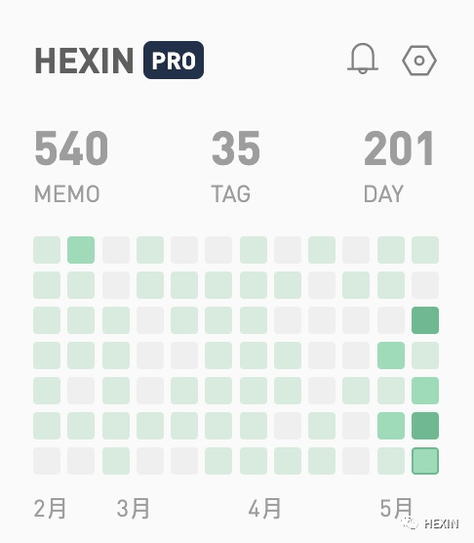Click the dark green cell in sixth row
Screen dimensions: 474x543
tap(425, 426)
